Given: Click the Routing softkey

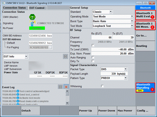Looking at the screenshot, I should (x=145, y=46).
